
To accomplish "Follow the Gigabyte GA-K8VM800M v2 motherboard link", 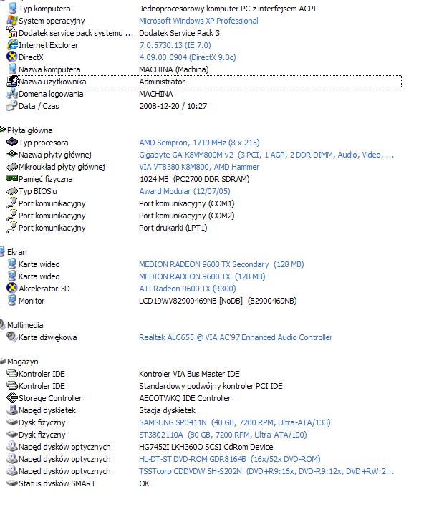I will [x=266, y=155].
